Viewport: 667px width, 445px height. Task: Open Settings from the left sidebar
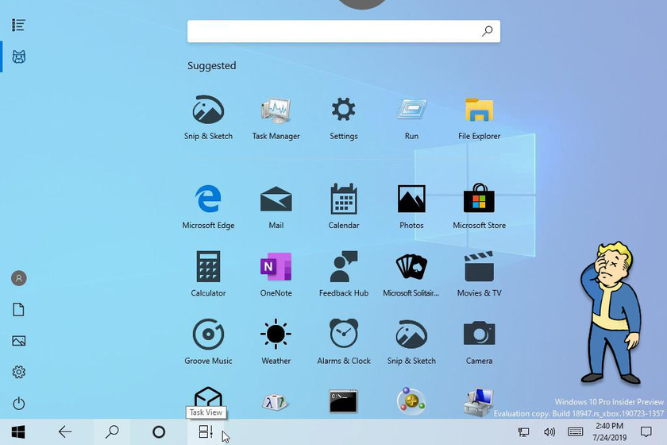click(x=19, y=372)
